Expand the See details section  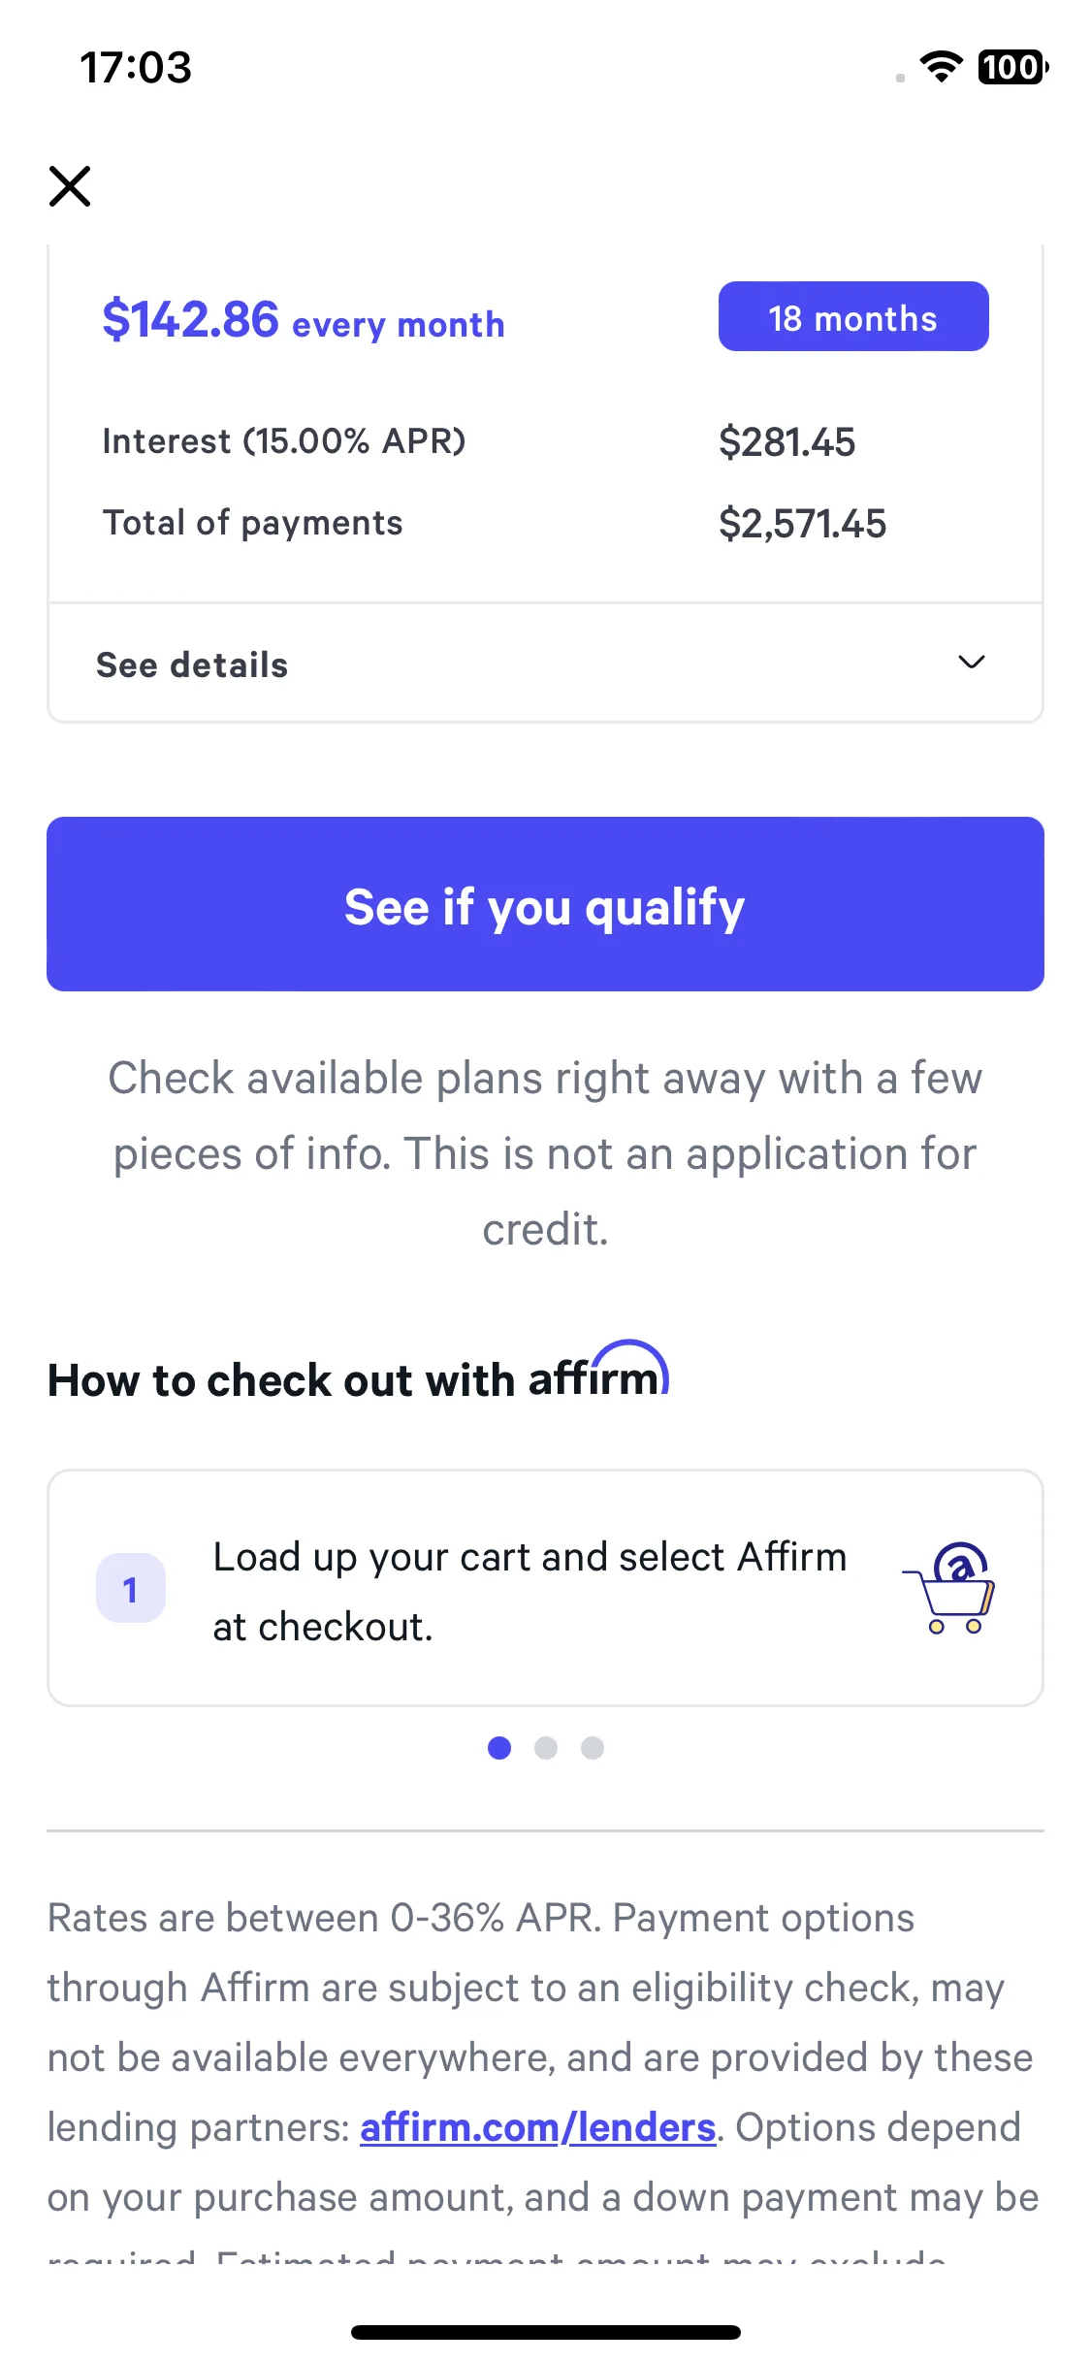[545, 664]
